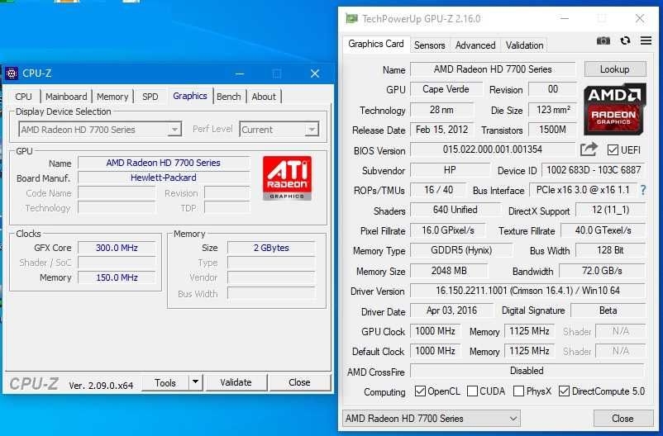Click the GPU-Z refresh icon

pos(625,40)
